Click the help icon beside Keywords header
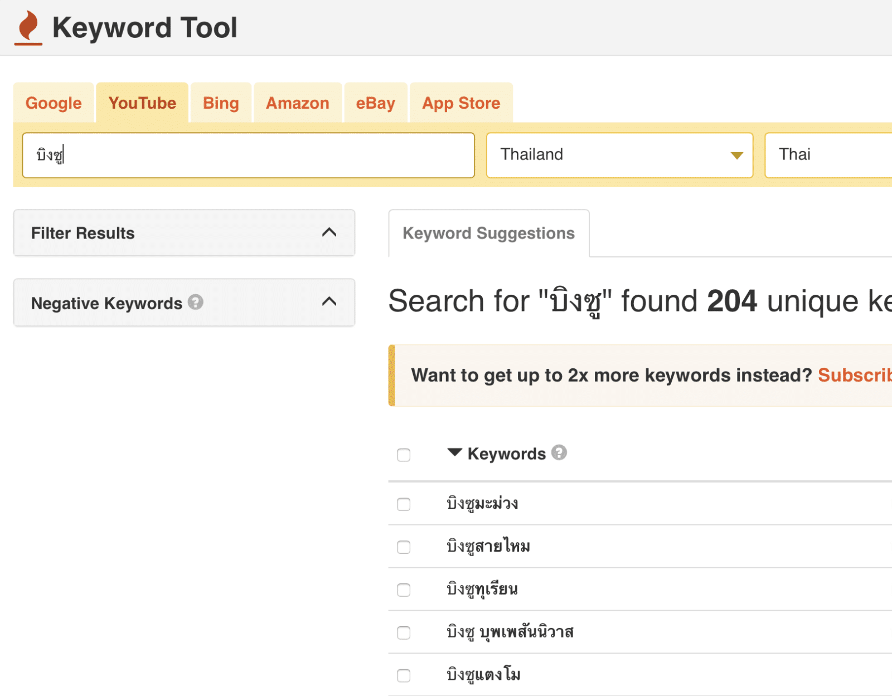The width and height of the screenshot is (892, 696). tap(559, 452)
